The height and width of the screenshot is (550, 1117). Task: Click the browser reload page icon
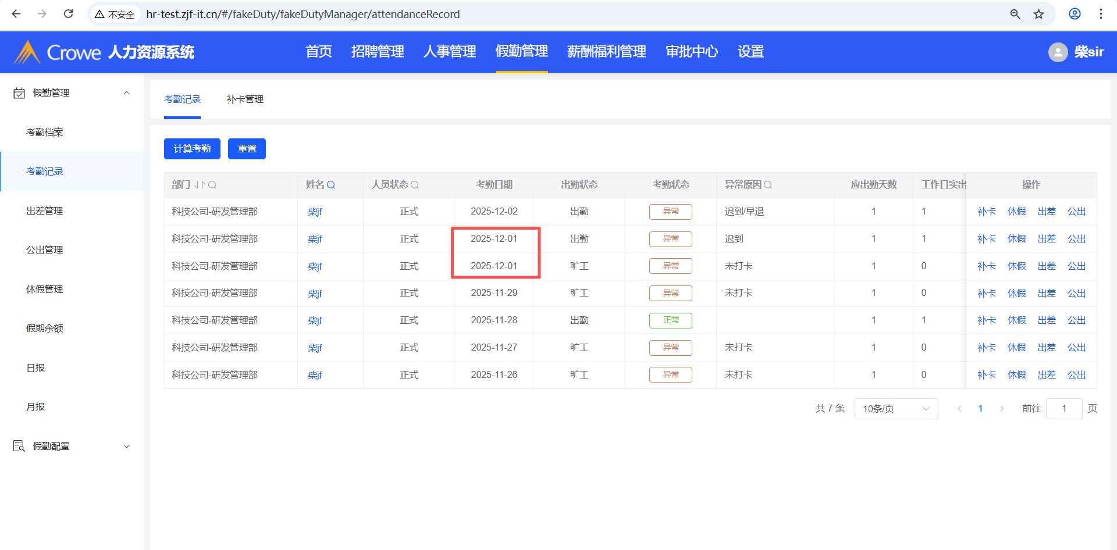coord(68,14)
